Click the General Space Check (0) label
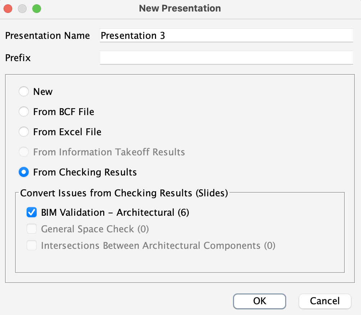 pyautogui.click(x=95, y=229)
